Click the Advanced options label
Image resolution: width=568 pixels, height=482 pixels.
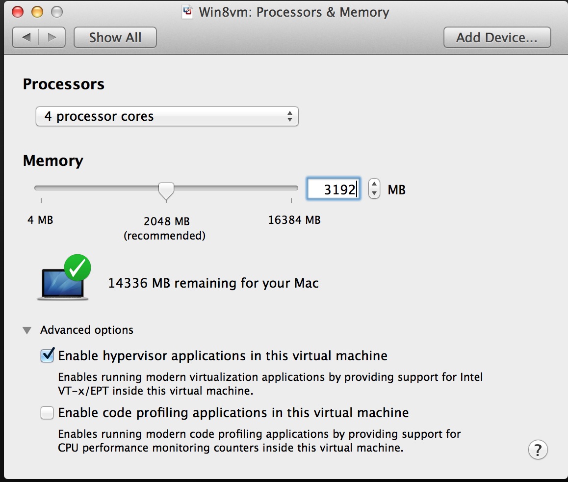tap(87, 330)
